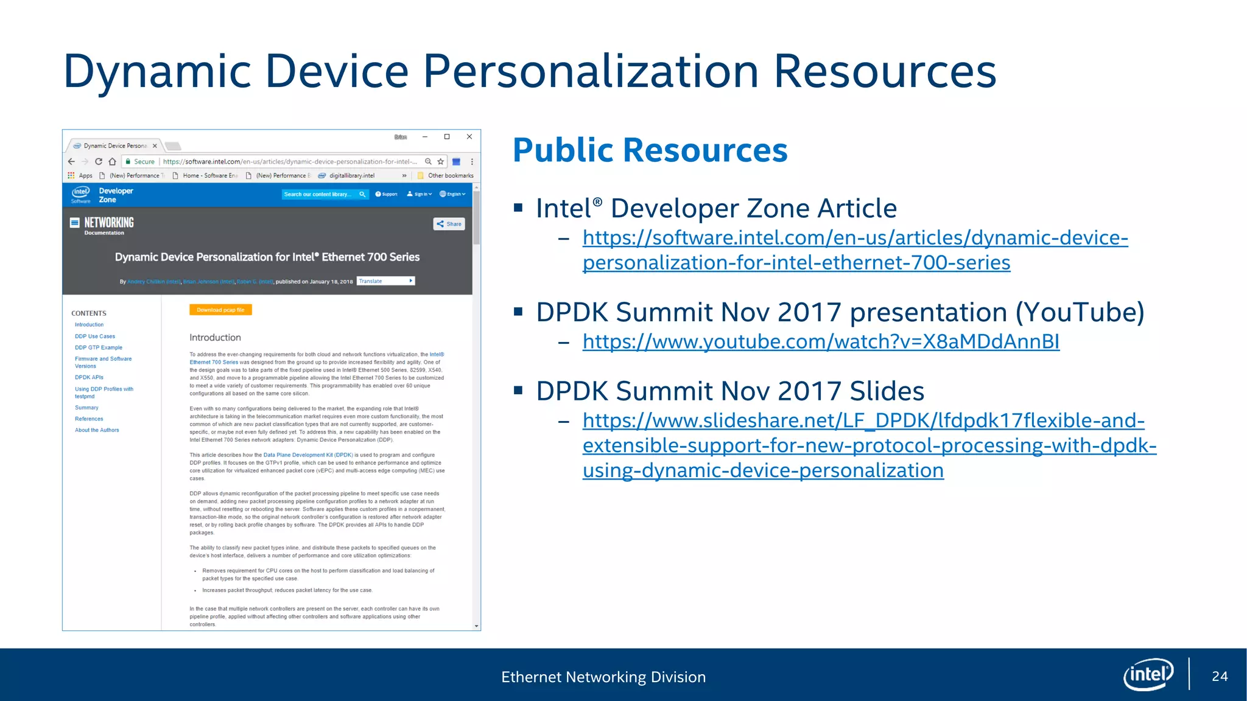Jump to Firmware and Software Versions

(x=103, y=363)
